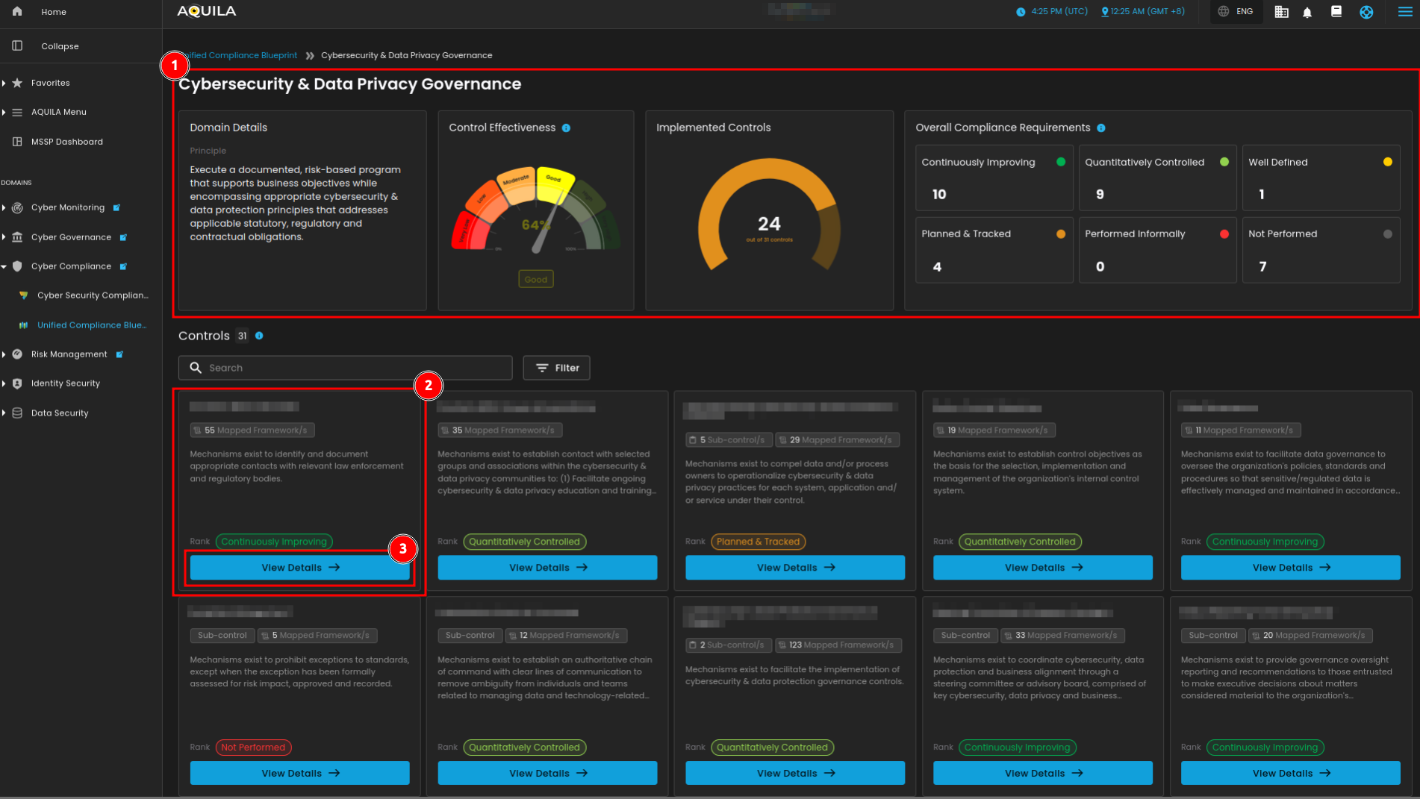
Task: Click the support lifebuoy icon
Action: [x=1366, y=12]
